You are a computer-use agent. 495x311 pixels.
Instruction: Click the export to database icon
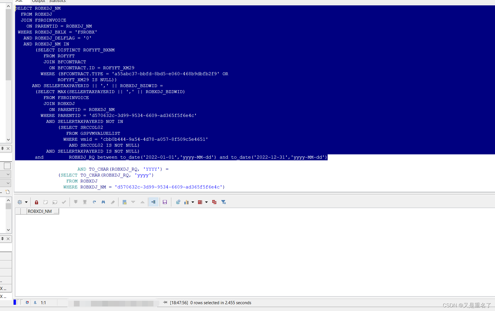pos(178,202)
